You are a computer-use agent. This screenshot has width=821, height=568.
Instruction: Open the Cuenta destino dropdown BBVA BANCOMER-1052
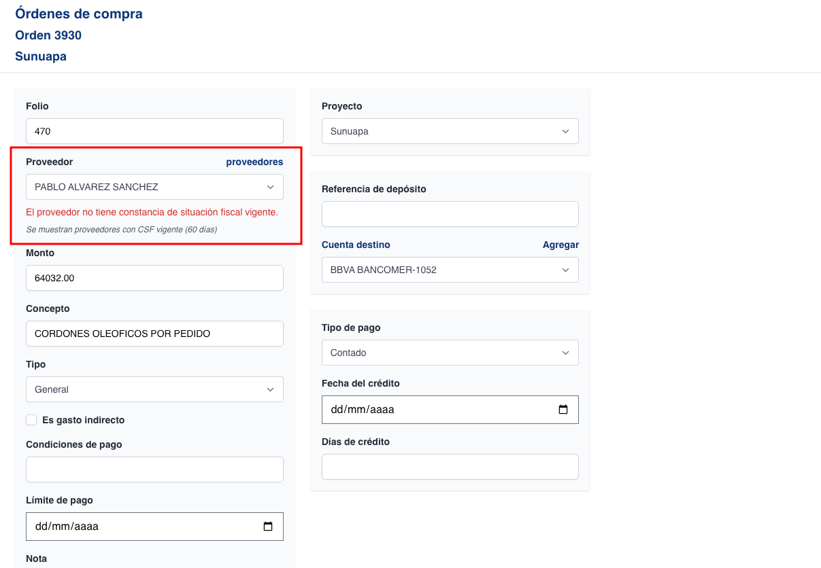450,270
